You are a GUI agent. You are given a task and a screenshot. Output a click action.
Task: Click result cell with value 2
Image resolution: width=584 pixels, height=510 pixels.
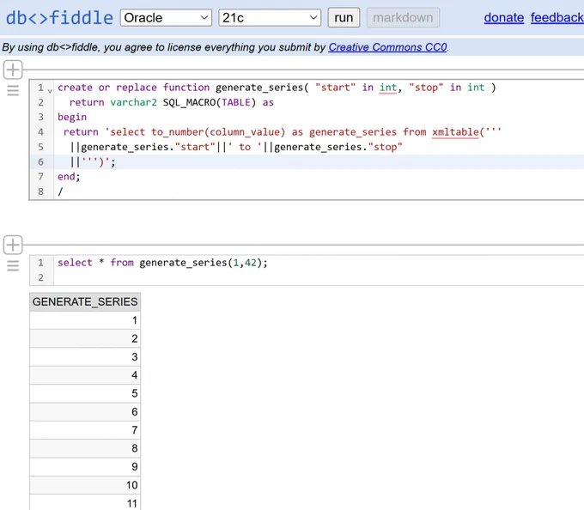pos(85,338)
